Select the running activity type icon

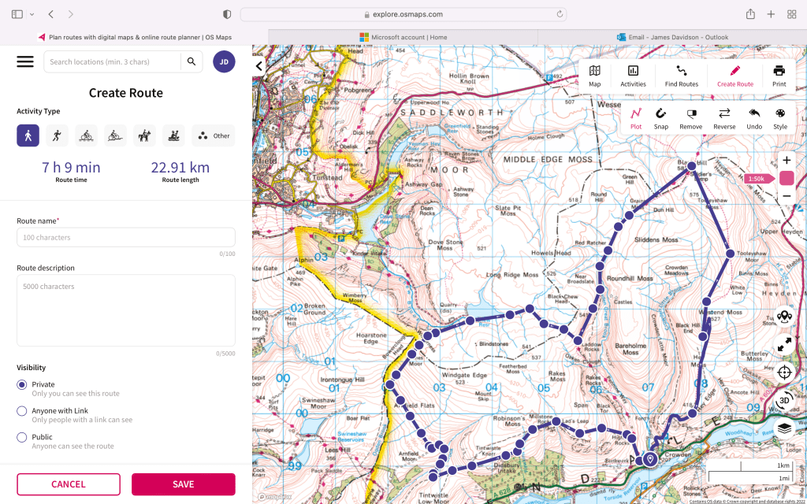click(x=57, y=135)
